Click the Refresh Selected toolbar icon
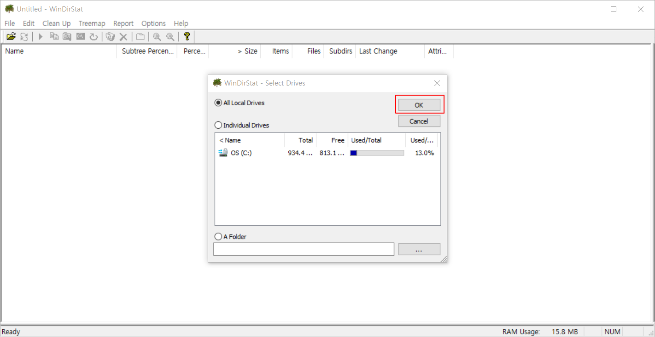The width and height of the screenshot is (655, 337). point(94,37)
